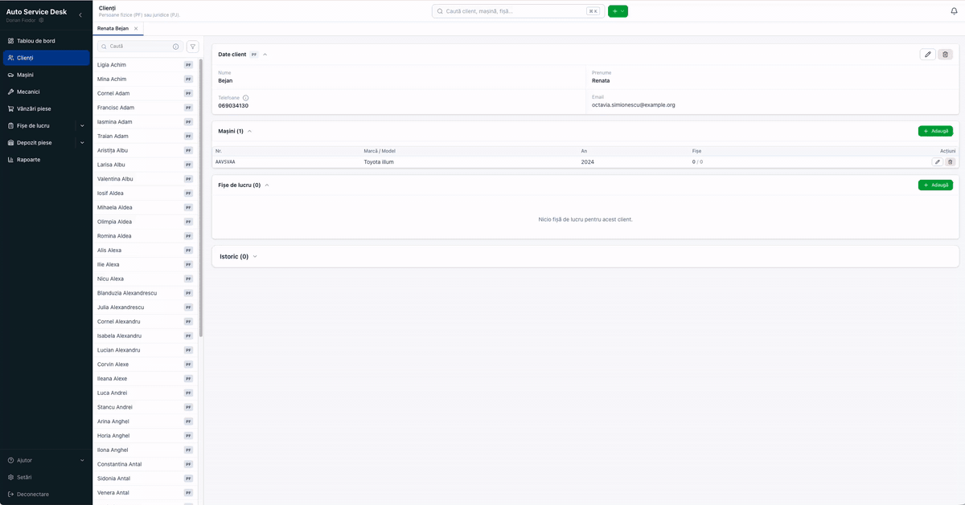Collapse the sidebar with the chevron arrow

point(80,15)
